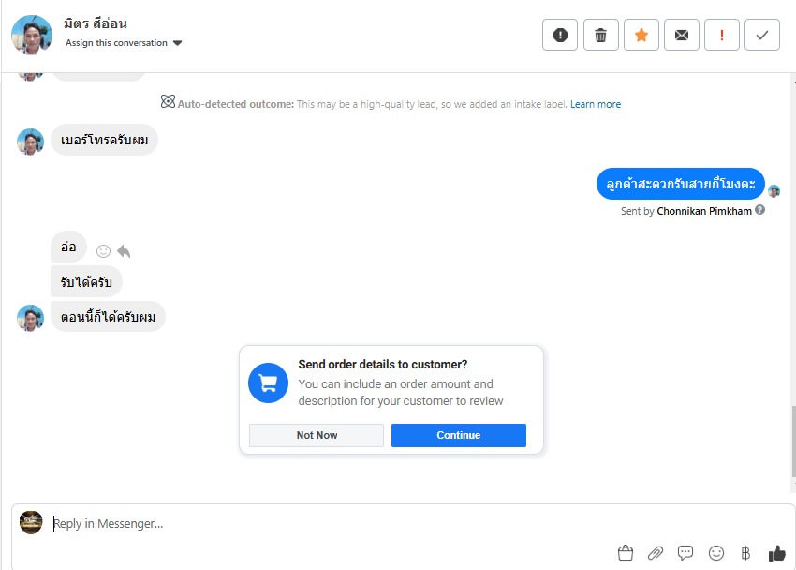Screen dimensions: 796x570
Task: Reply to the "อ่อ" message arrow
Action: [x=124, y=251]
